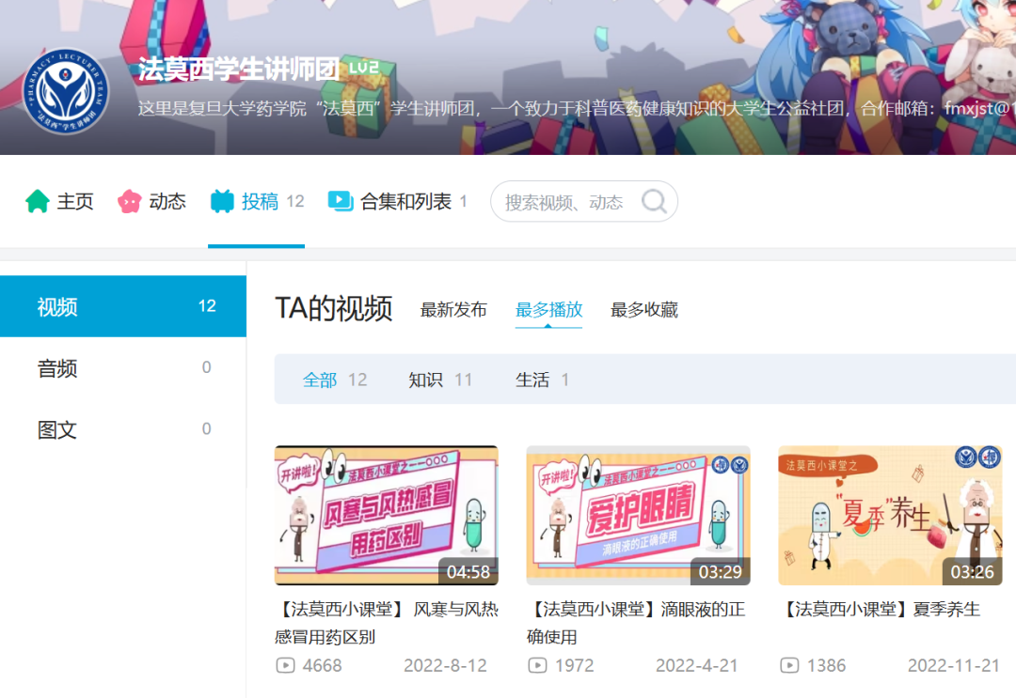This screenshot has height=698, width=1016.
Task: Click the 04:58 duration label
Action: click(x=468, y=572)
